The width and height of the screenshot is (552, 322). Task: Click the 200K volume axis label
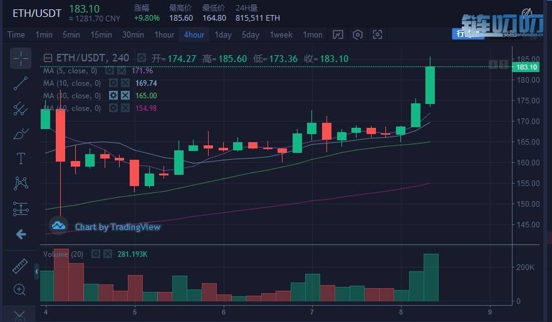[x=525, y=267]
